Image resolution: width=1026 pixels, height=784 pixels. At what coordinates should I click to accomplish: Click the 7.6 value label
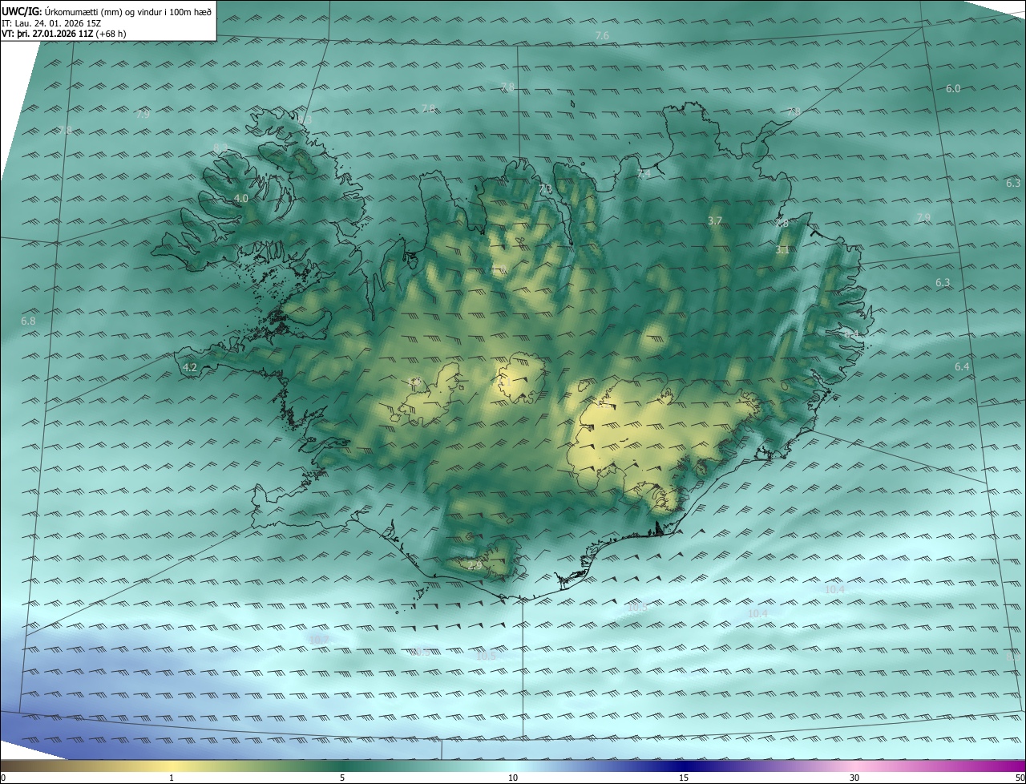[603, 35]
